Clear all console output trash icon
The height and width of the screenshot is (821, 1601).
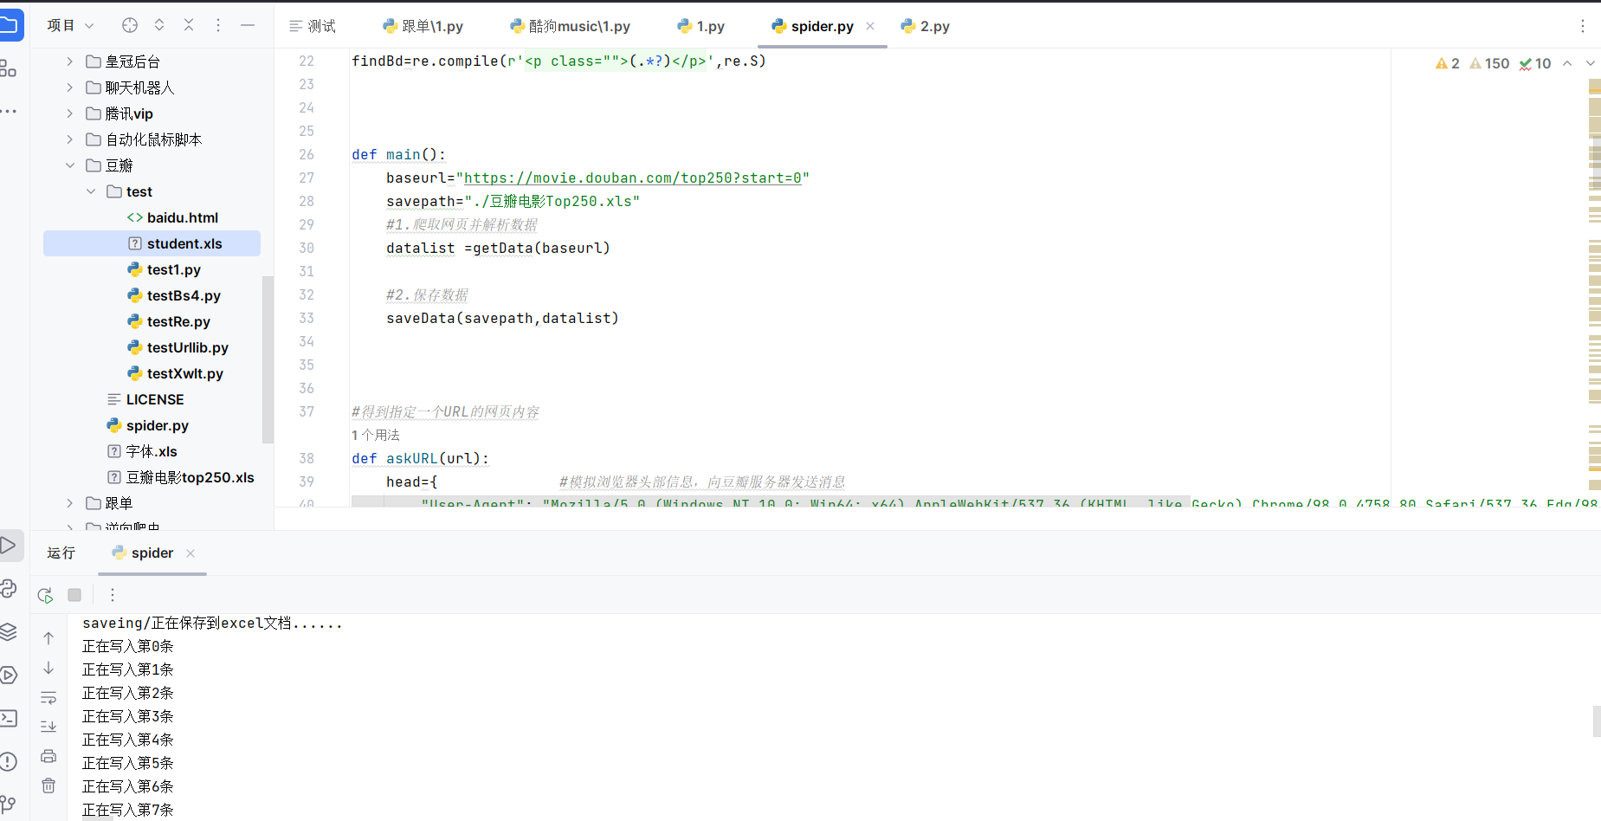coord(48,785)
